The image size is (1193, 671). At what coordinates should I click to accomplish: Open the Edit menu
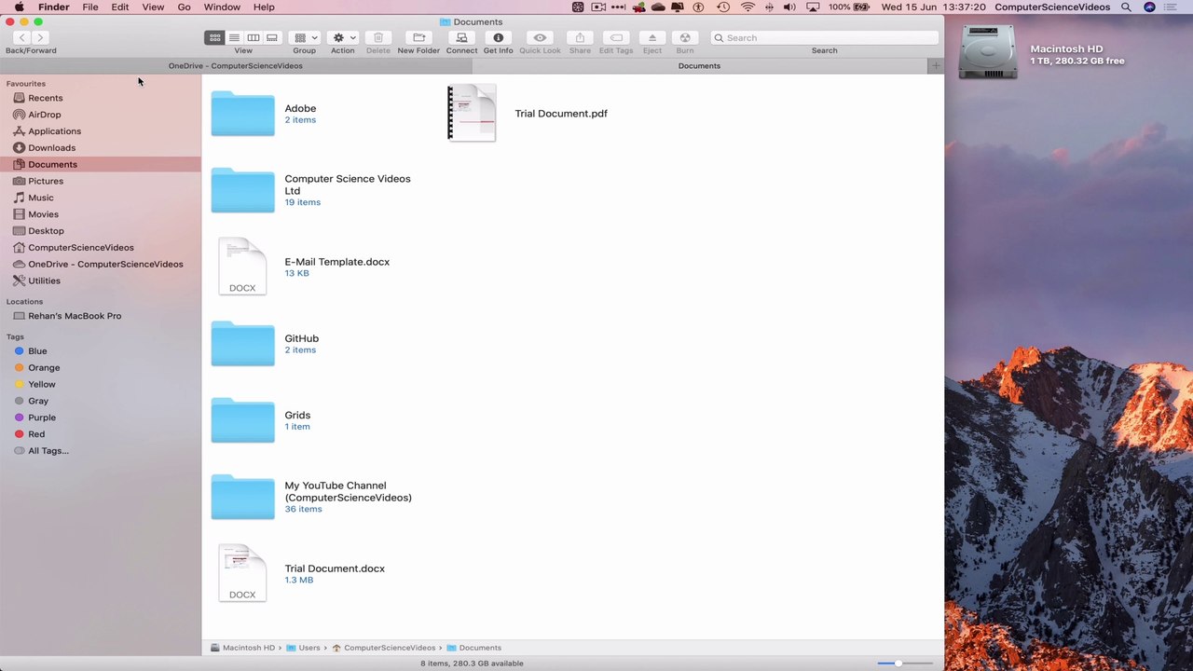(120, 7)
